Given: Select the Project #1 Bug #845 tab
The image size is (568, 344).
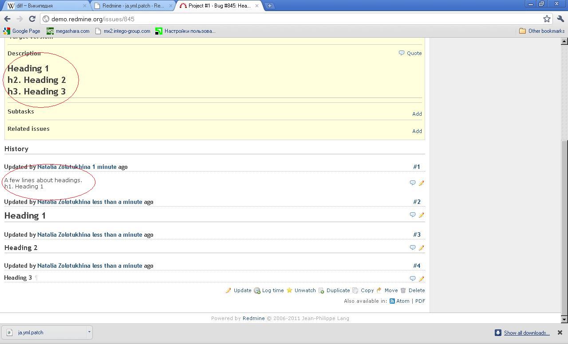Looking at the screenshot, I should point(219,6).
